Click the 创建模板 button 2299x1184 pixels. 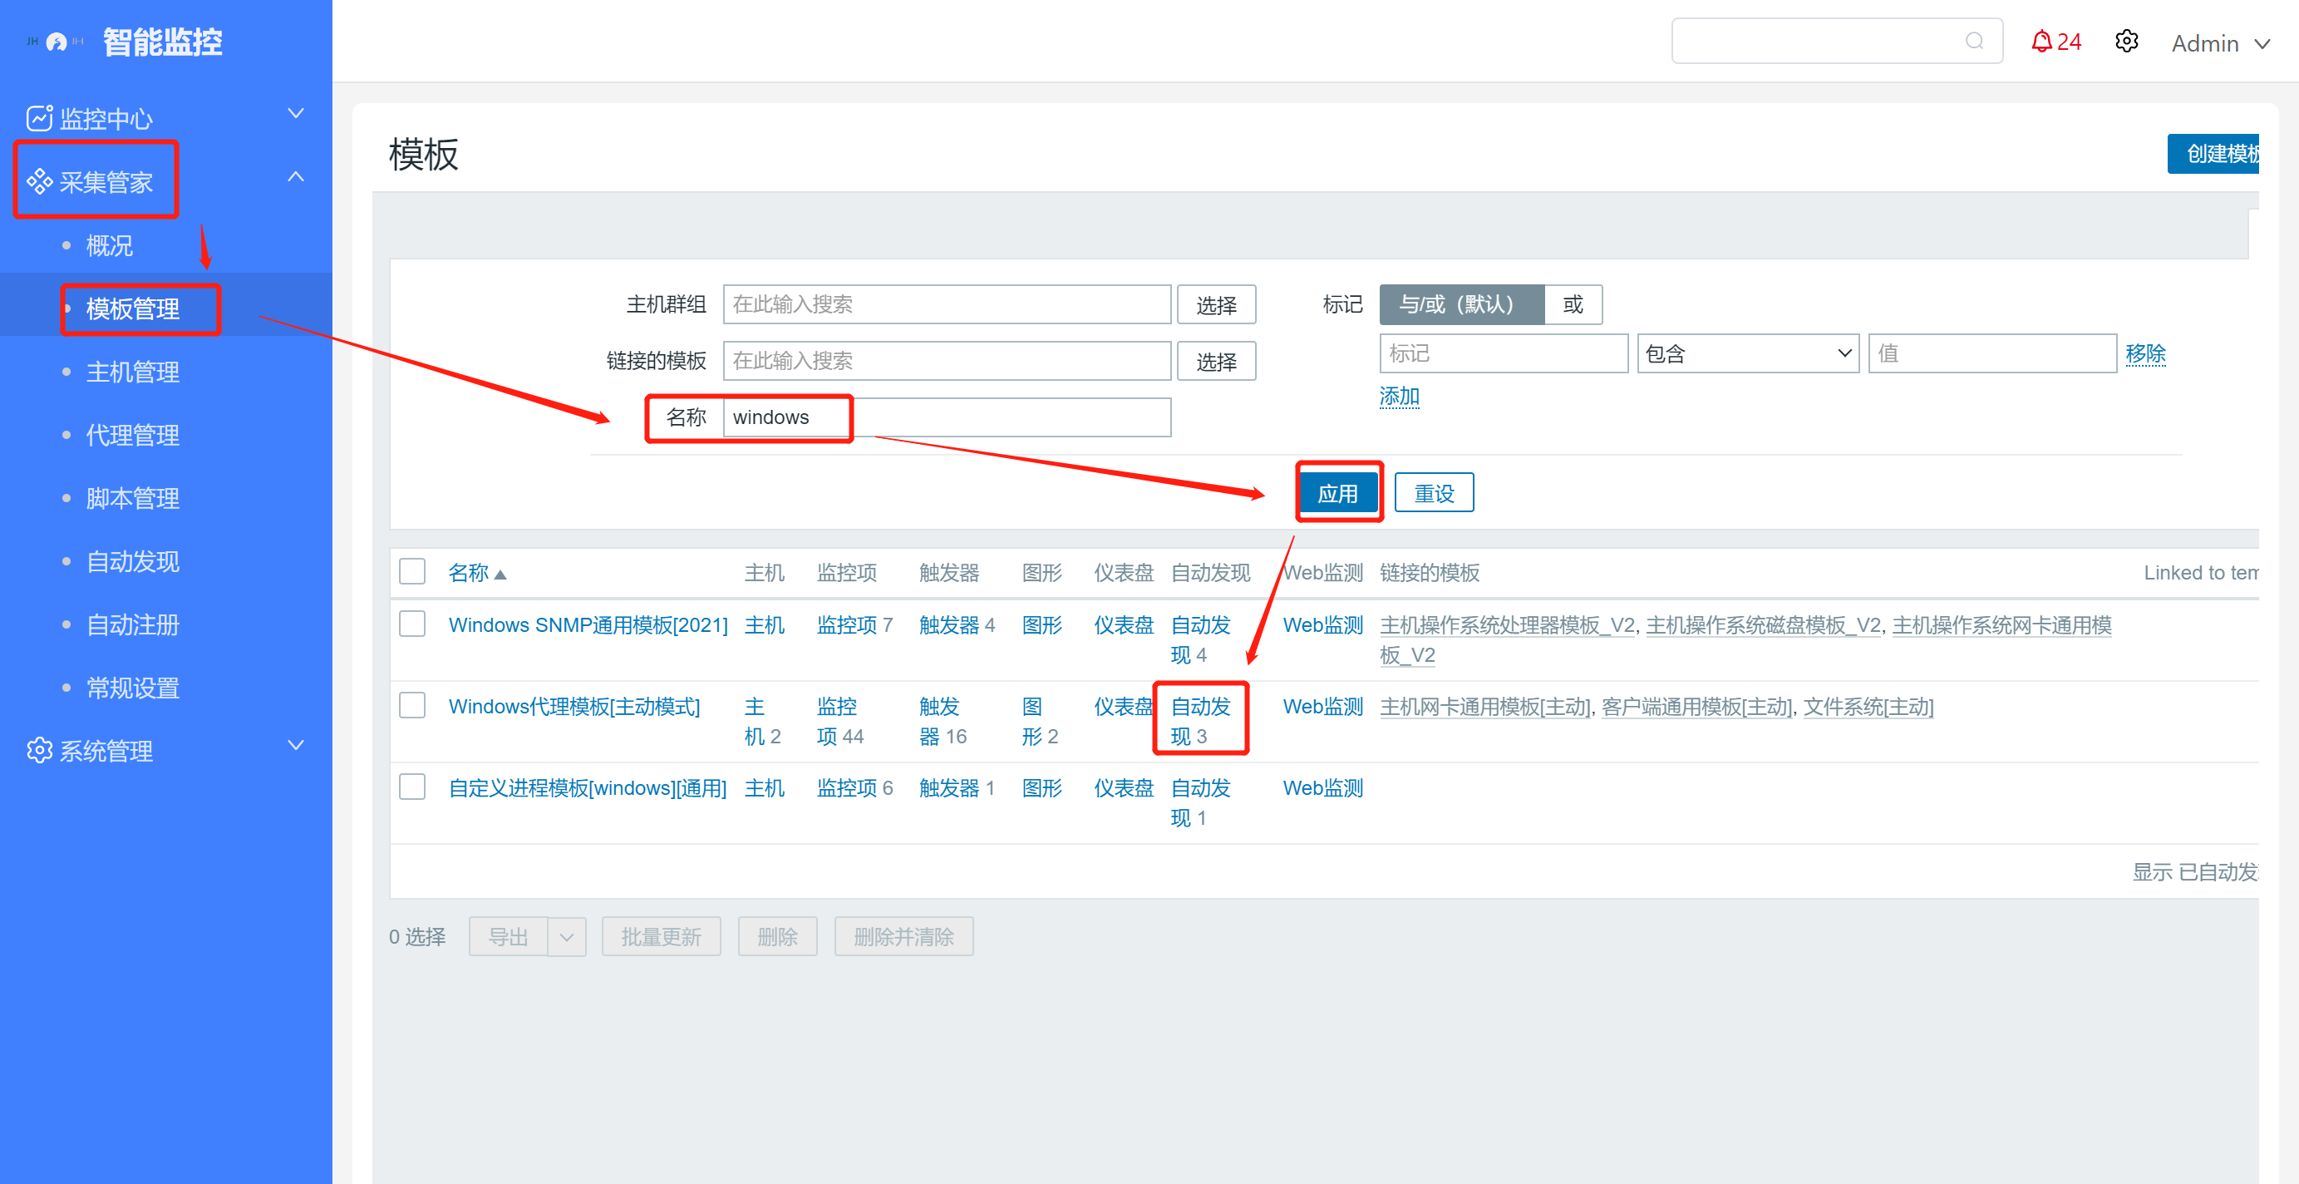click(2214, 154)
